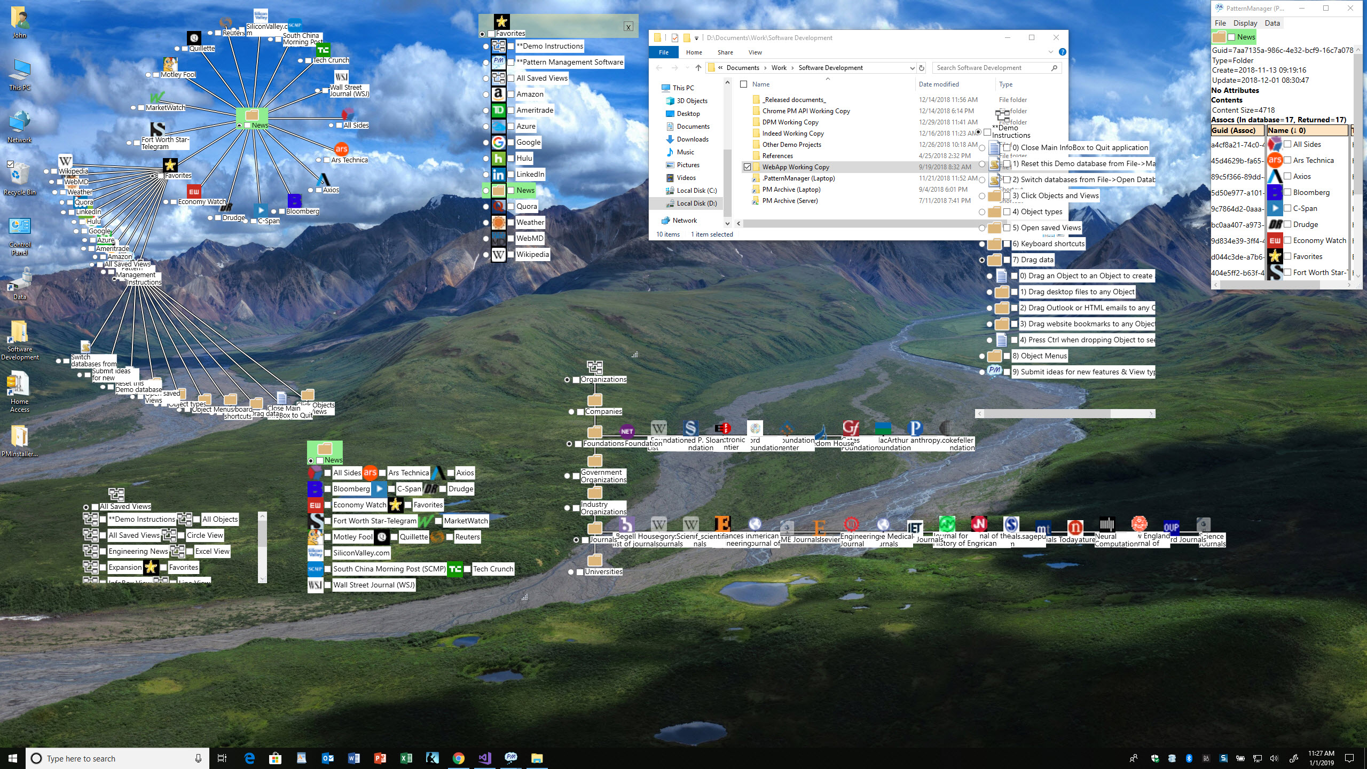Open Visual Studio from the taskbar
Screen dimensions: 1367x769
pyautogui.click(x=484, y=758)
